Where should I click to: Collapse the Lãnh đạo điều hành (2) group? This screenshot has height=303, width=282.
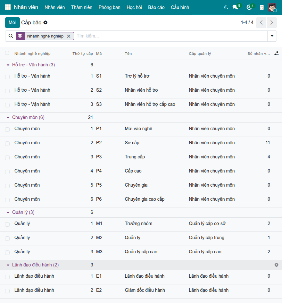(x=8, y=265)
